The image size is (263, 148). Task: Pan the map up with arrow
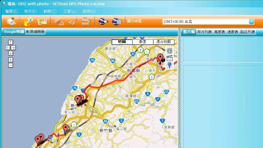point(11,42)
